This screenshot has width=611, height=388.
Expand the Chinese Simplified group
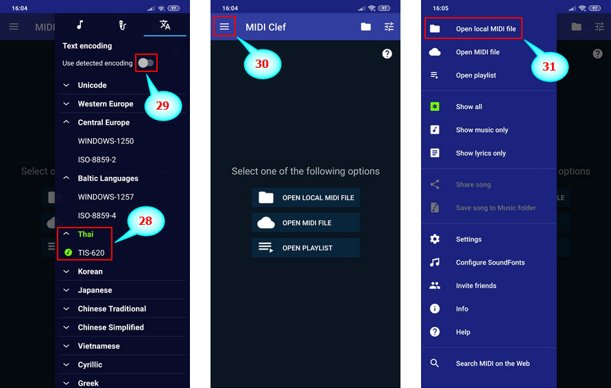tap(122, 327)
